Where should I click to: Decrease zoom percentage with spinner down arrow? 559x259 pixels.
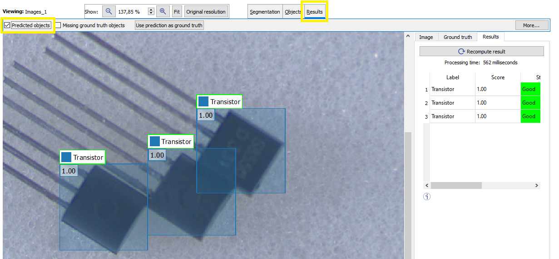[151, 14]
